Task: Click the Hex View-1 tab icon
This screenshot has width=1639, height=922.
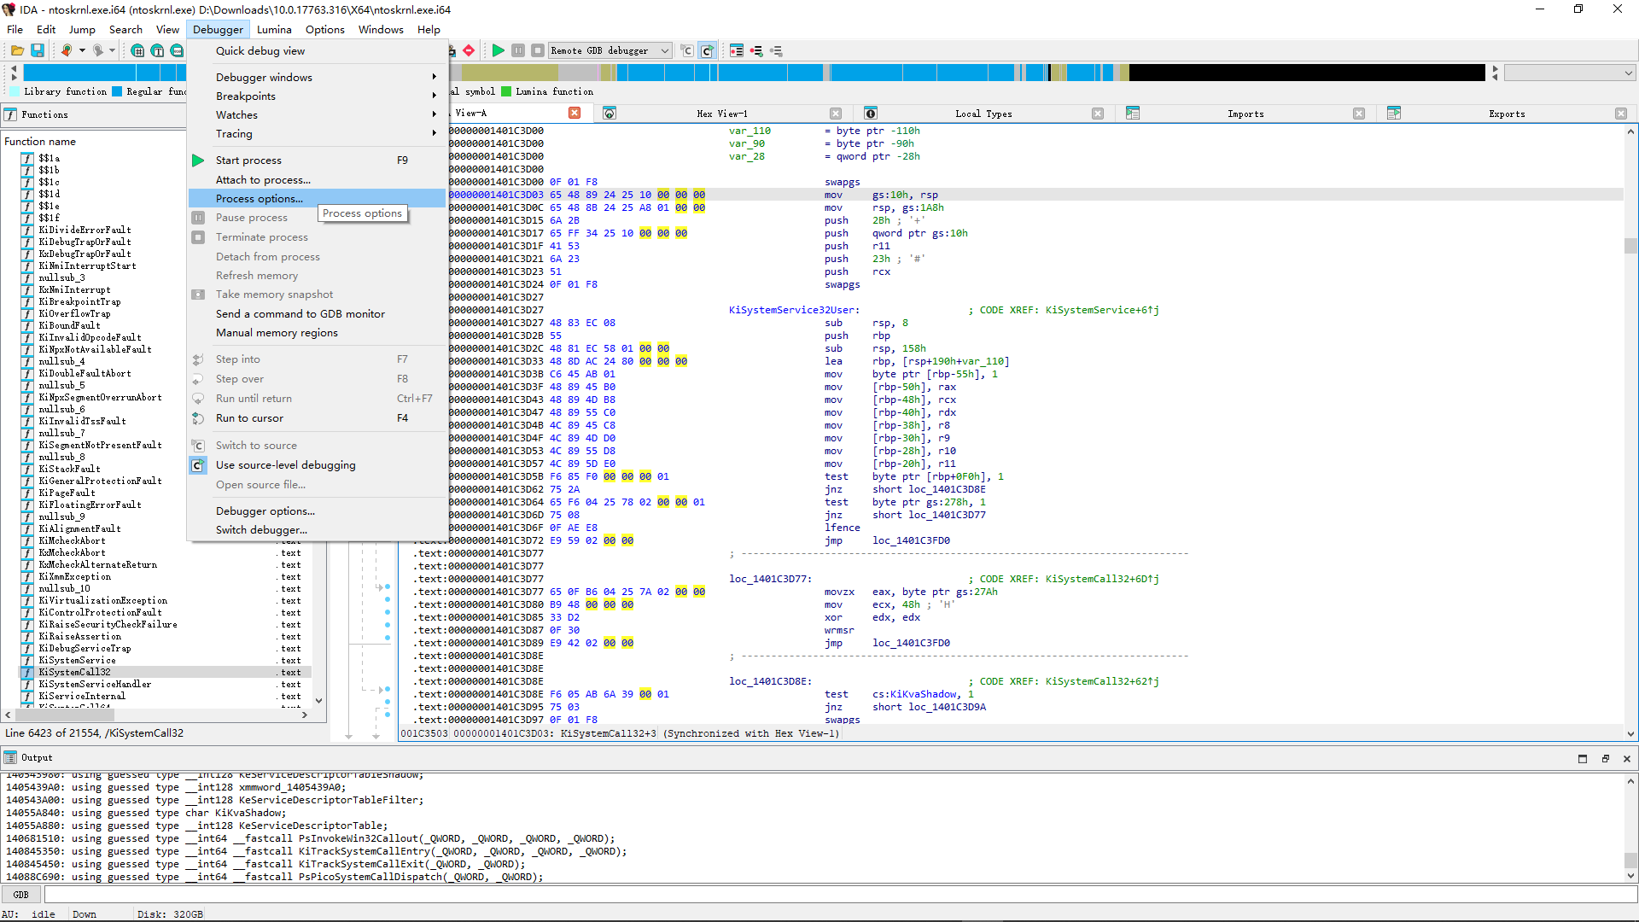Action: click(x=610, y=114)
